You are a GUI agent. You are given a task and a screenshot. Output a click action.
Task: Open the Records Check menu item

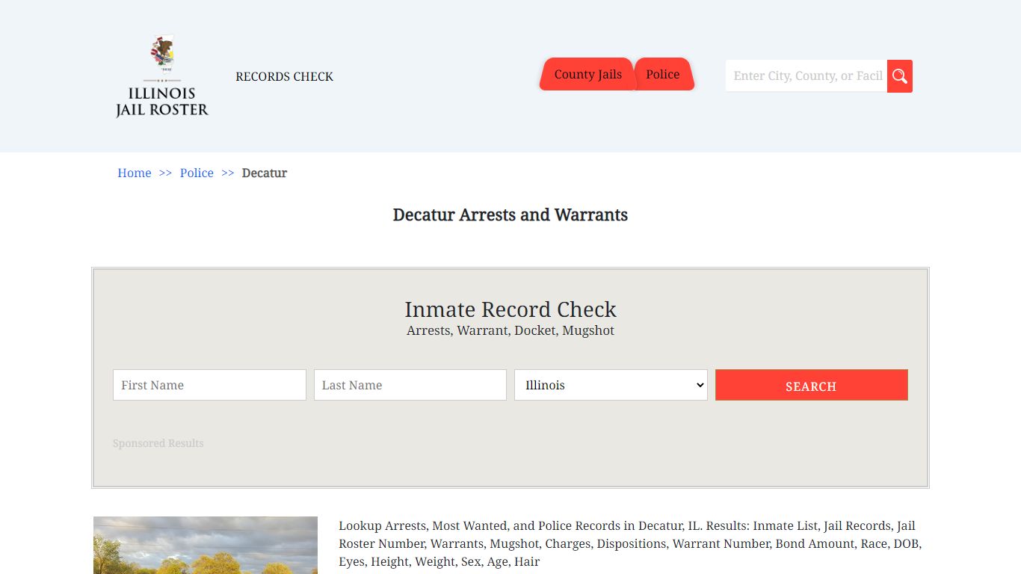[284, 76]
